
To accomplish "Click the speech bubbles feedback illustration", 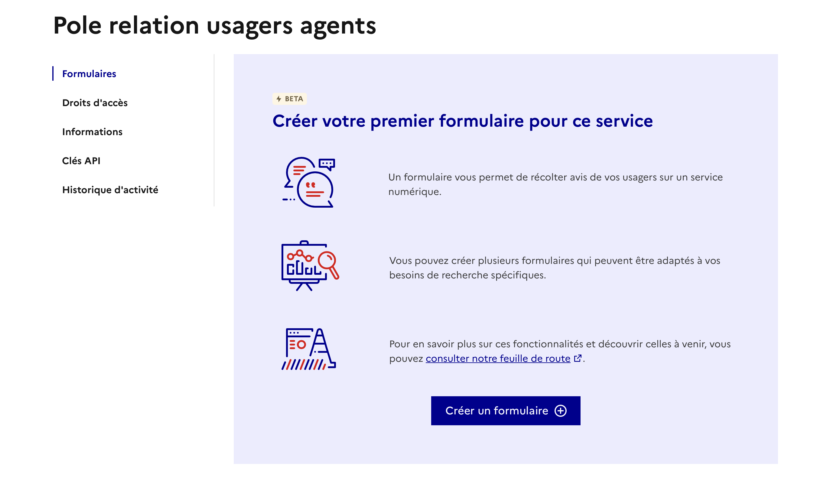I will click(309, 183).
